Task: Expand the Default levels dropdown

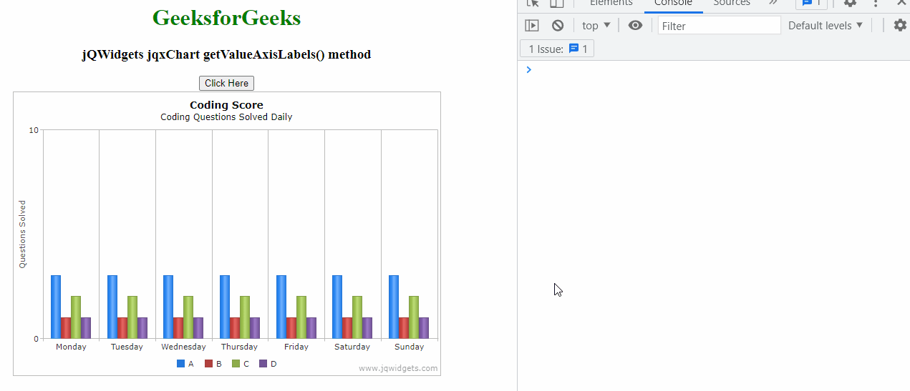Action: coord(826,26)
